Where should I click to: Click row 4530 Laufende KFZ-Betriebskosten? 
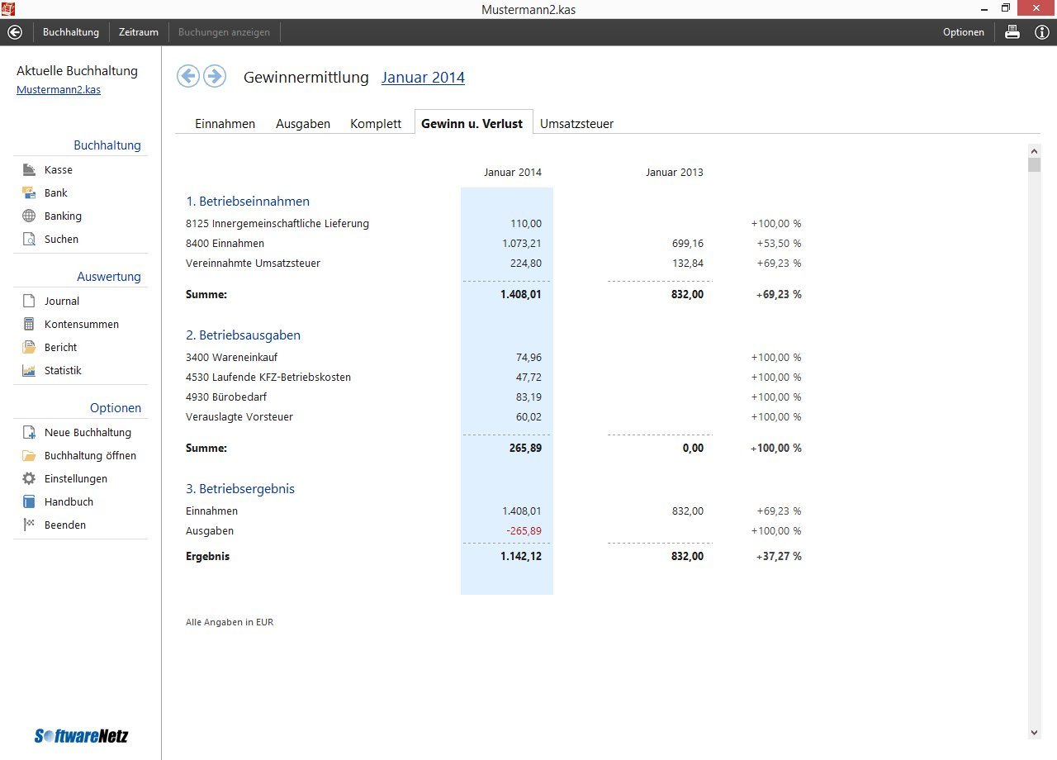pyautogui.click(x=494, y=378)
